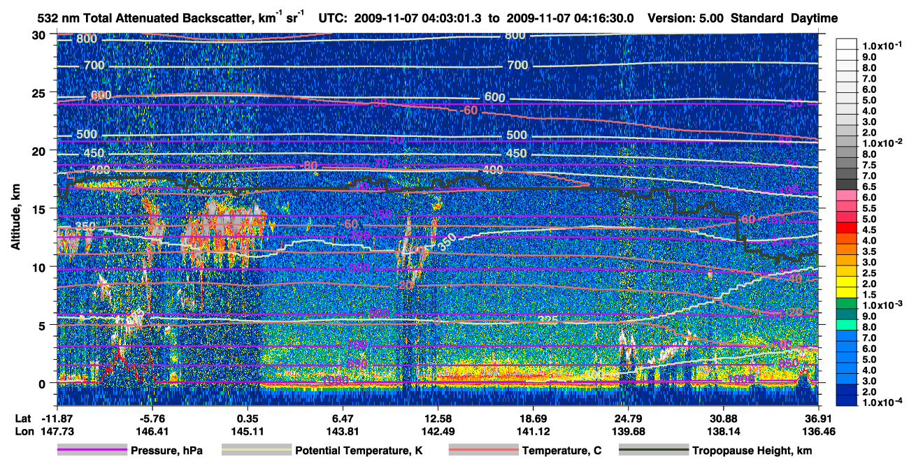Click the 'Standard' word in title
The width and height of the screenshot is (909, 466).
coord(757,18)
